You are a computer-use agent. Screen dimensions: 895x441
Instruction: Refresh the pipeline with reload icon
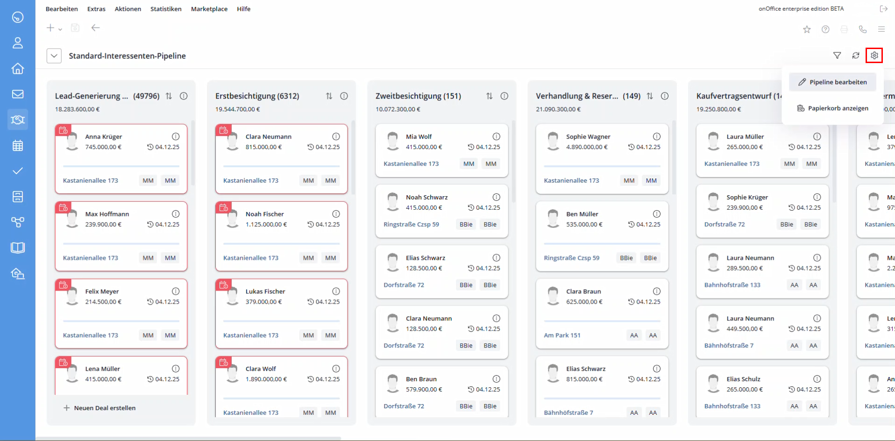tap(855, 56)
